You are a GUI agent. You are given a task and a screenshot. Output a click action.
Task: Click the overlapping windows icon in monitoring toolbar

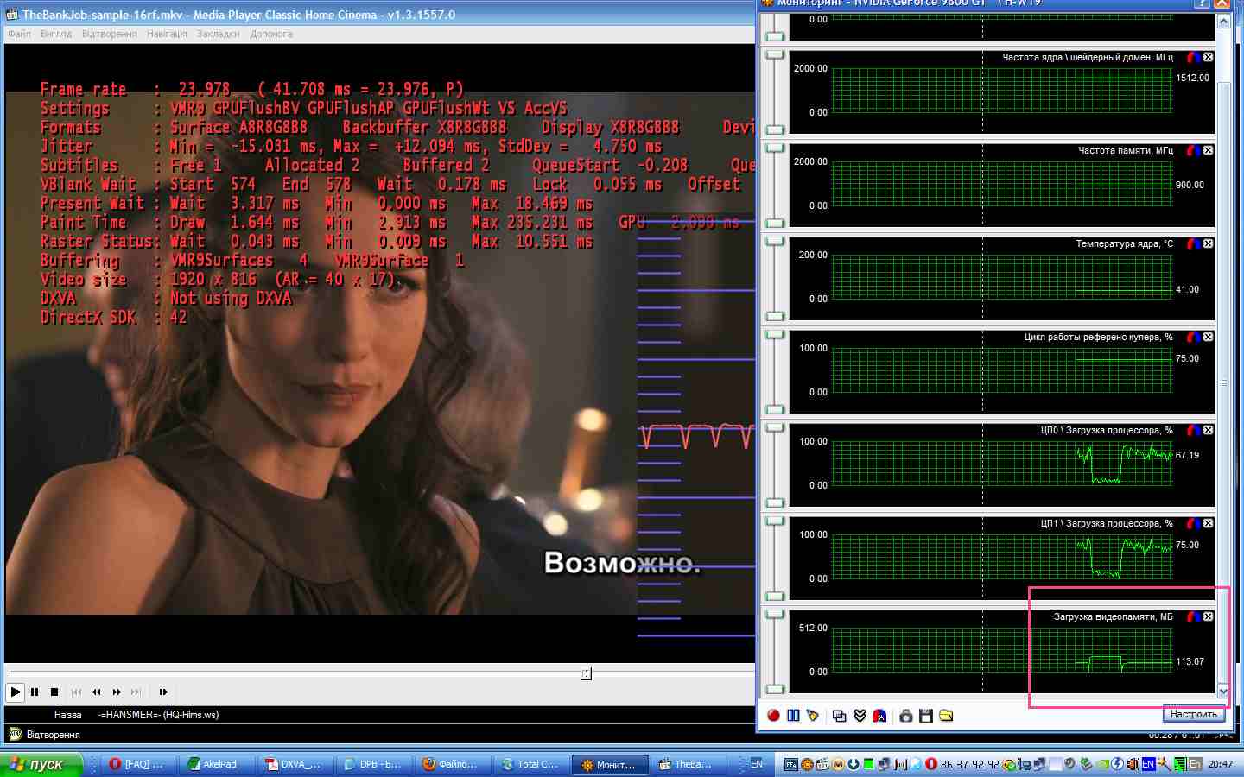[x=839, y=715]
